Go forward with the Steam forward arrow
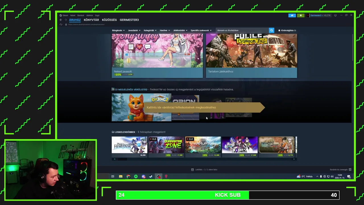The image size is (364, 205). (66, 20)
